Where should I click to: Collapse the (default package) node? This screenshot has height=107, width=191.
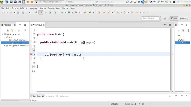click(7, 40)
